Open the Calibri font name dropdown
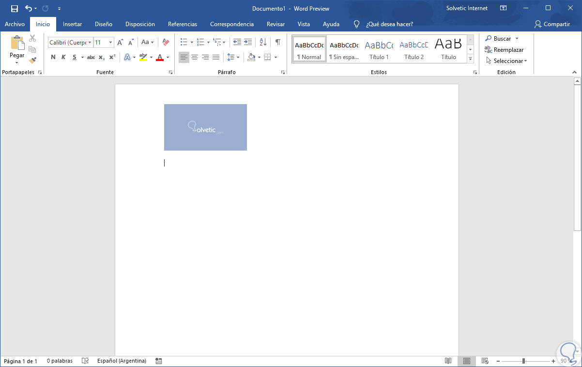 coord(90,43)
